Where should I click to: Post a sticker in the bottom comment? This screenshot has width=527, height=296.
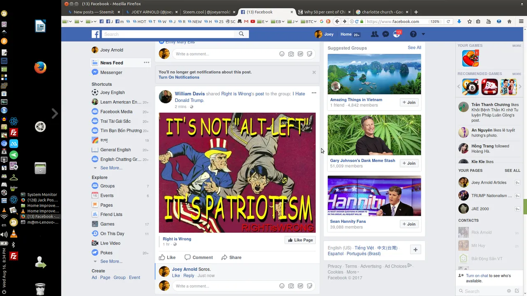click(x=310, y=286)
